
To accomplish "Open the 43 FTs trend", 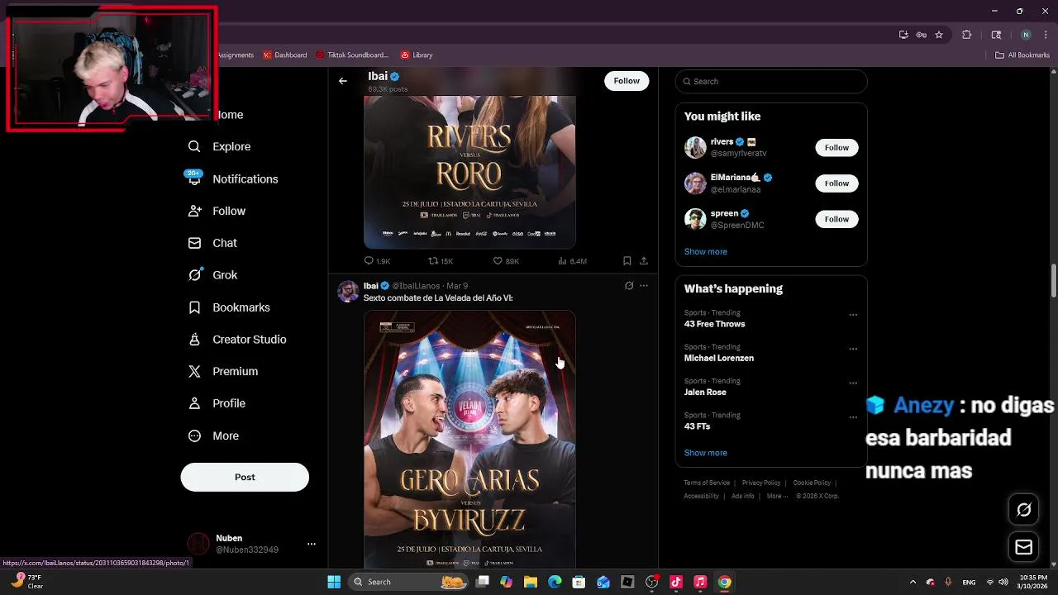I will pyautogui.click(x=697, y=426).
